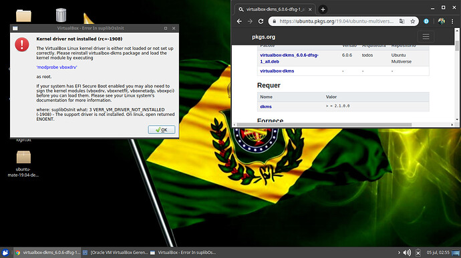Open the Chrome three-dot menu
The image size is (461, 258).
(x=452, y=21)
